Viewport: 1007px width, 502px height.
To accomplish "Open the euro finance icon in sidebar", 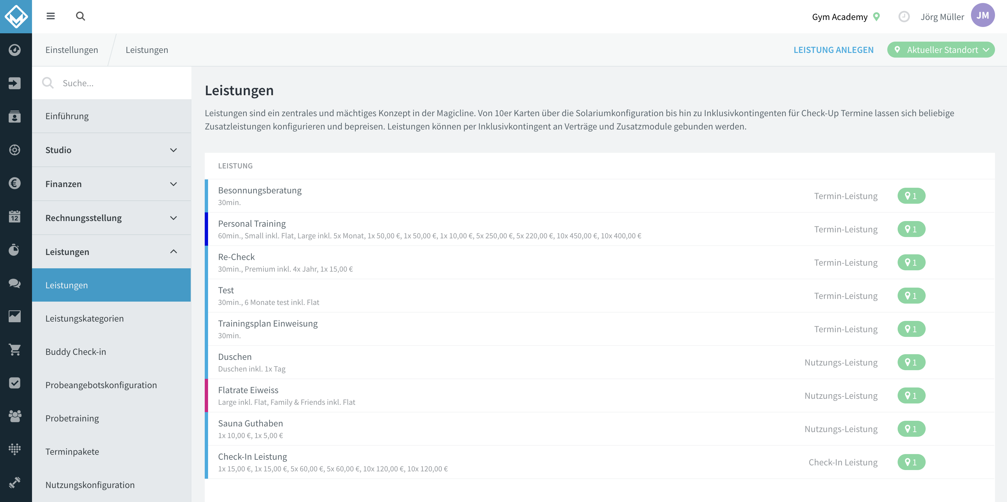I will (x=15, y=183).
